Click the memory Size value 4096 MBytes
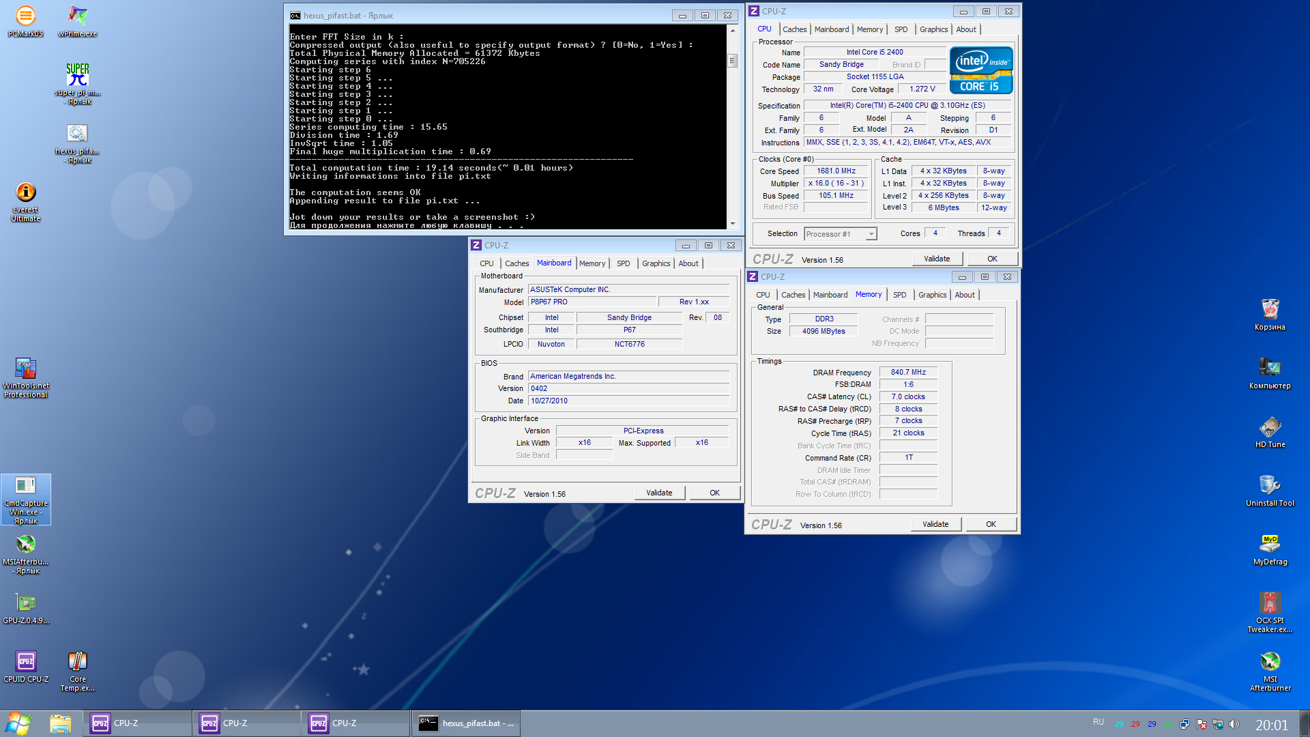 (x=824, y=332)
